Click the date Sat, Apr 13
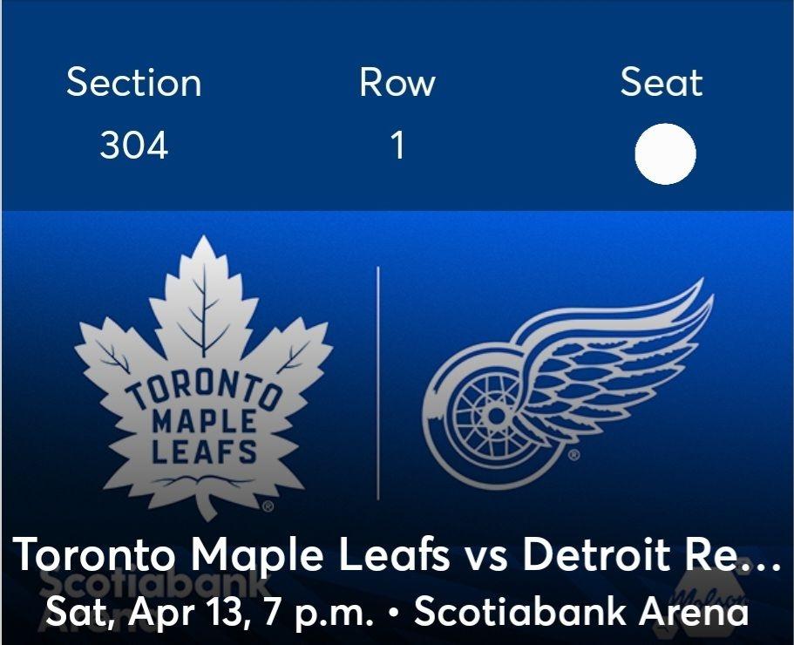 click(138, 613)
